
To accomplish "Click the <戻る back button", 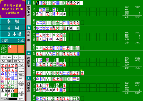I will (x=4, y=58).
